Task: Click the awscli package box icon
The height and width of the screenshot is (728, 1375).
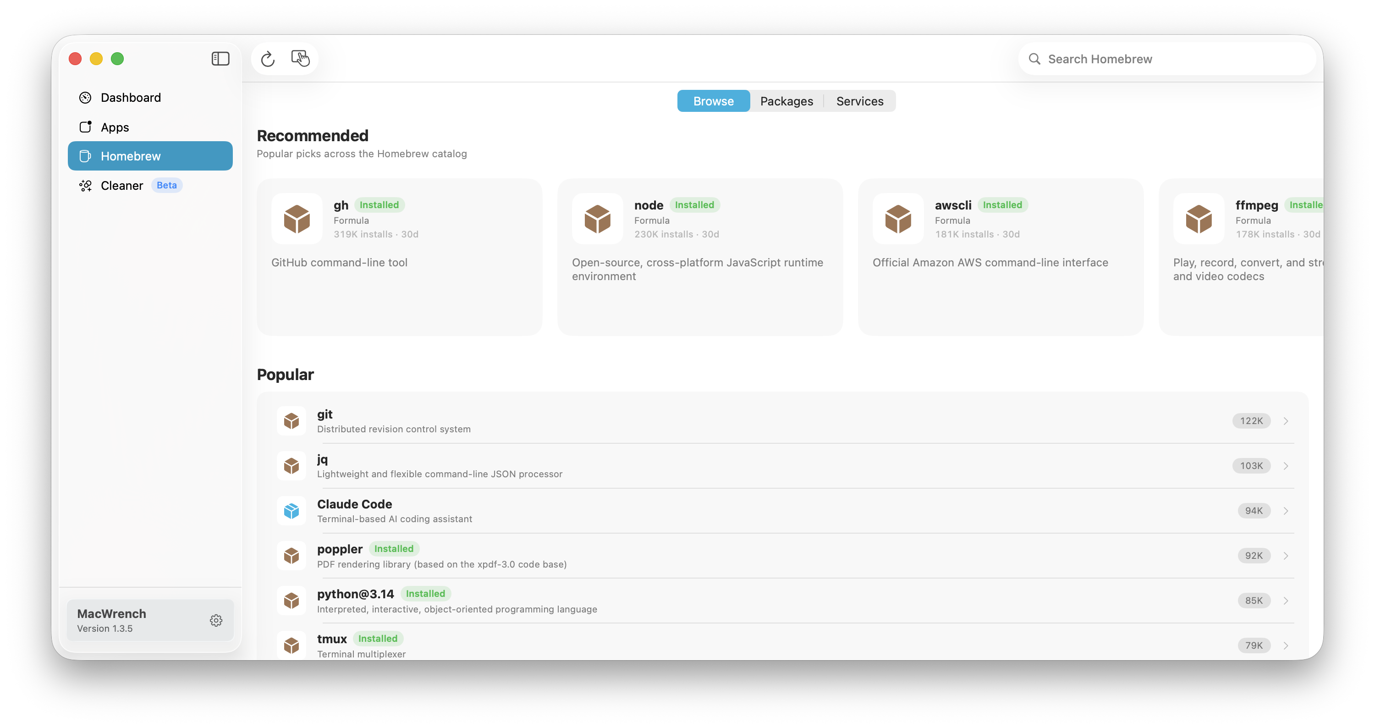Action: pyautogui.click(x=898, y=219)
